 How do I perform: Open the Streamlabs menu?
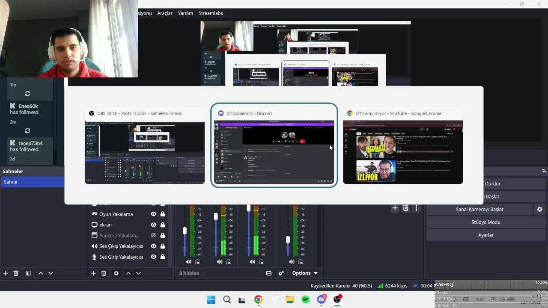pyautogui.click(x=211, y=13)
